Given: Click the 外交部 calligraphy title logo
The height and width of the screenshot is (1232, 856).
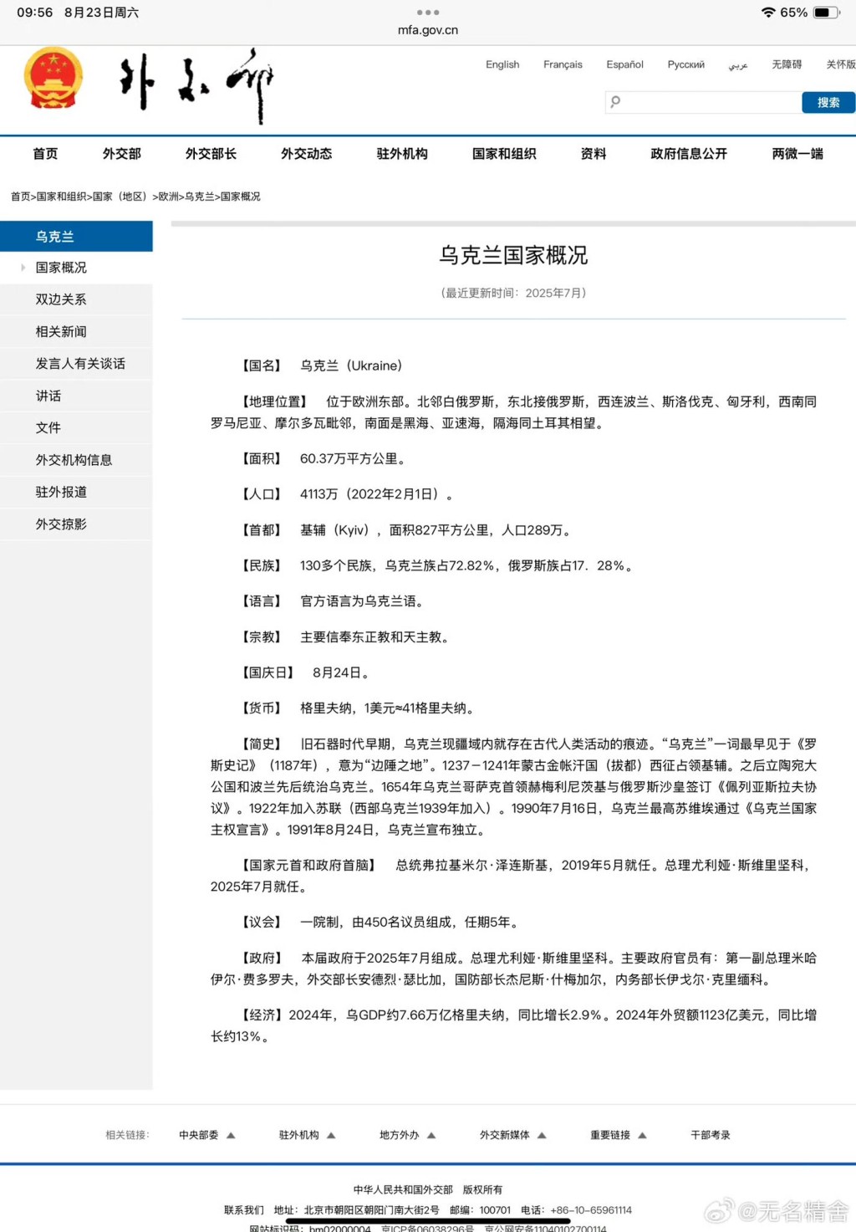Looking at the screenshot, I should (197, 85).
